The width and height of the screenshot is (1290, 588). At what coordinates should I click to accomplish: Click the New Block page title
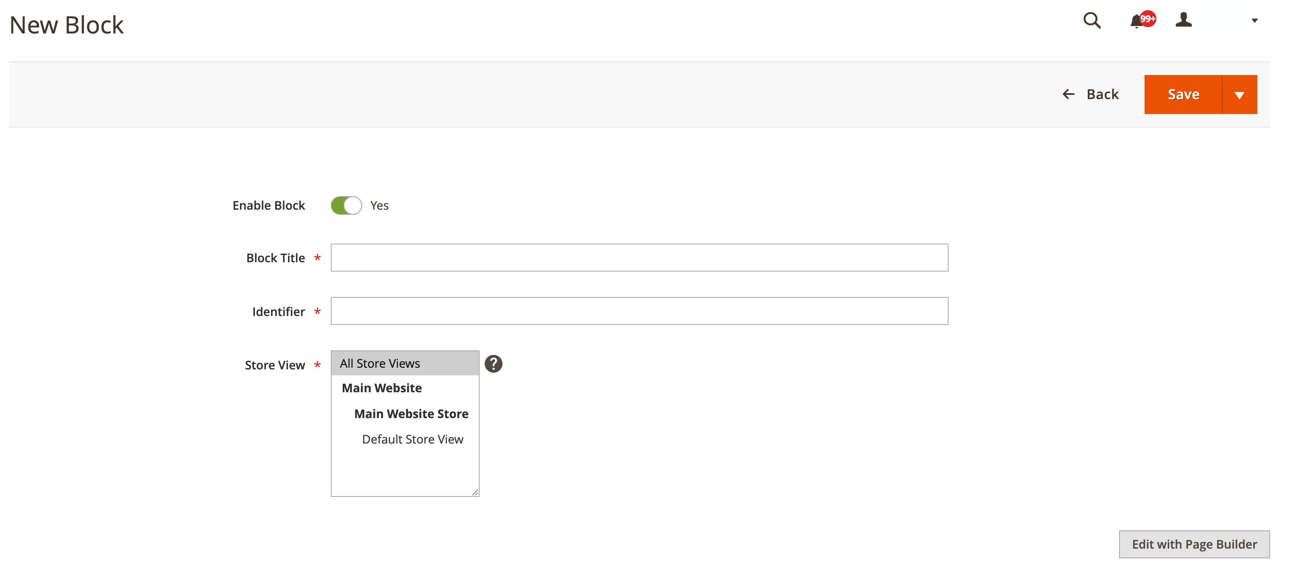pyautogui.click(x=67, y=24)
